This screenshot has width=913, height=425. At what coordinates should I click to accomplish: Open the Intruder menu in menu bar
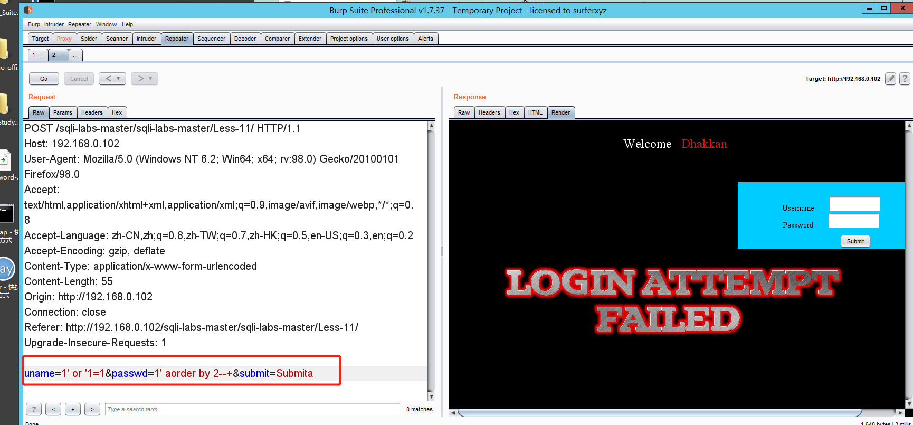tap(54, 24)
